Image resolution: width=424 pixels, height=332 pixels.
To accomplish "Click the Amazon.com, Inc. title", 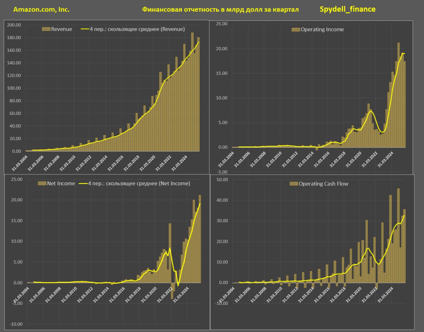I will coord(41,10).
